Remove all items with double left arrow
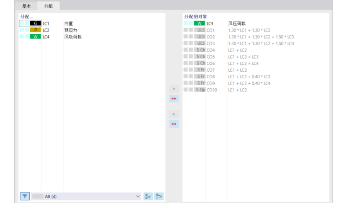The height and width of the screenshot is (203, 347). pos(174,124)
